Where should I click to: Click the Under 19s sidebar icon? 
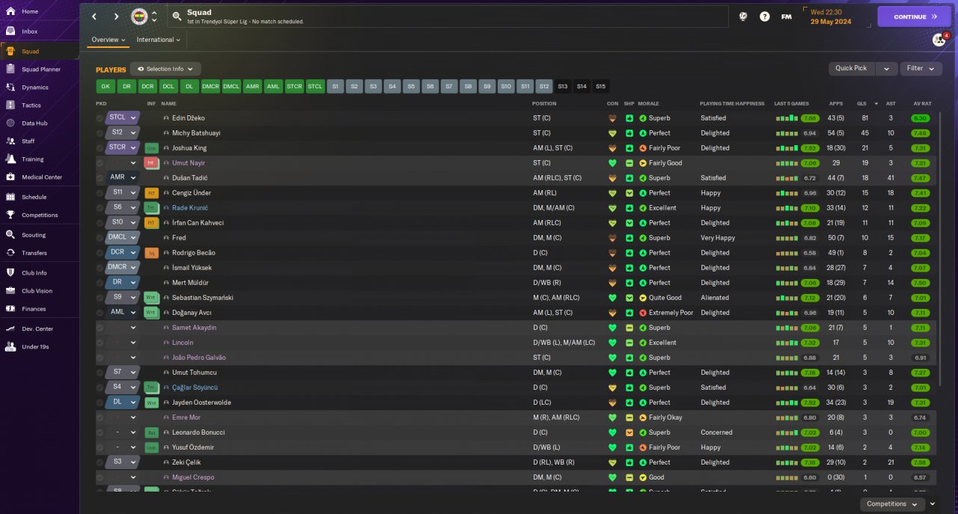10,346
